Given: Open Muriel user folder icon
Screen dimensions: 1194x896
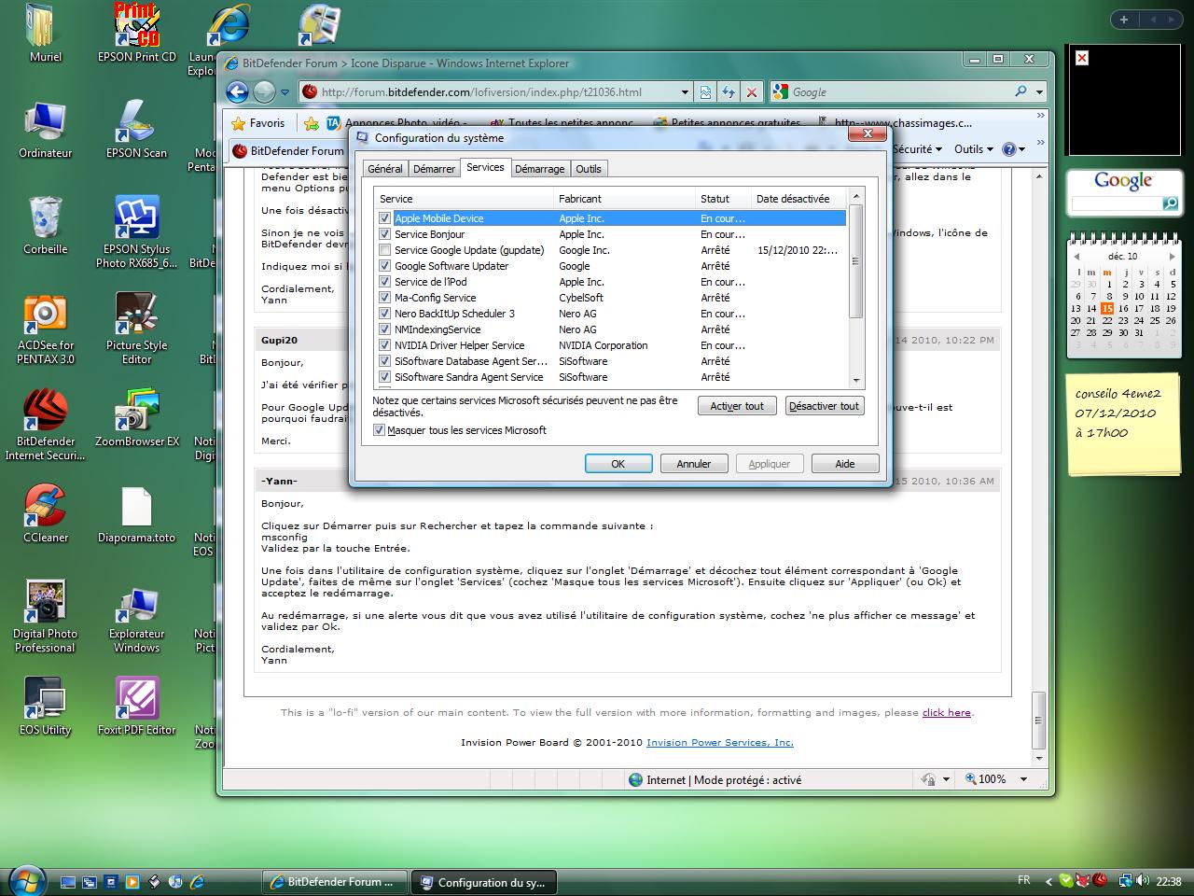Looking at the screenshot, I should (x=45, y=33).
